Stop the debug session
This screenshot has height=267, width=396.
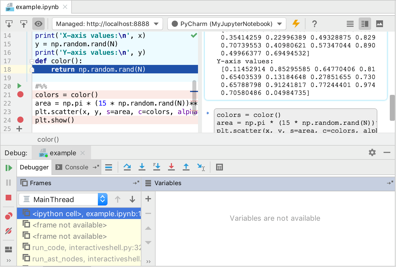tap(8, 198)
